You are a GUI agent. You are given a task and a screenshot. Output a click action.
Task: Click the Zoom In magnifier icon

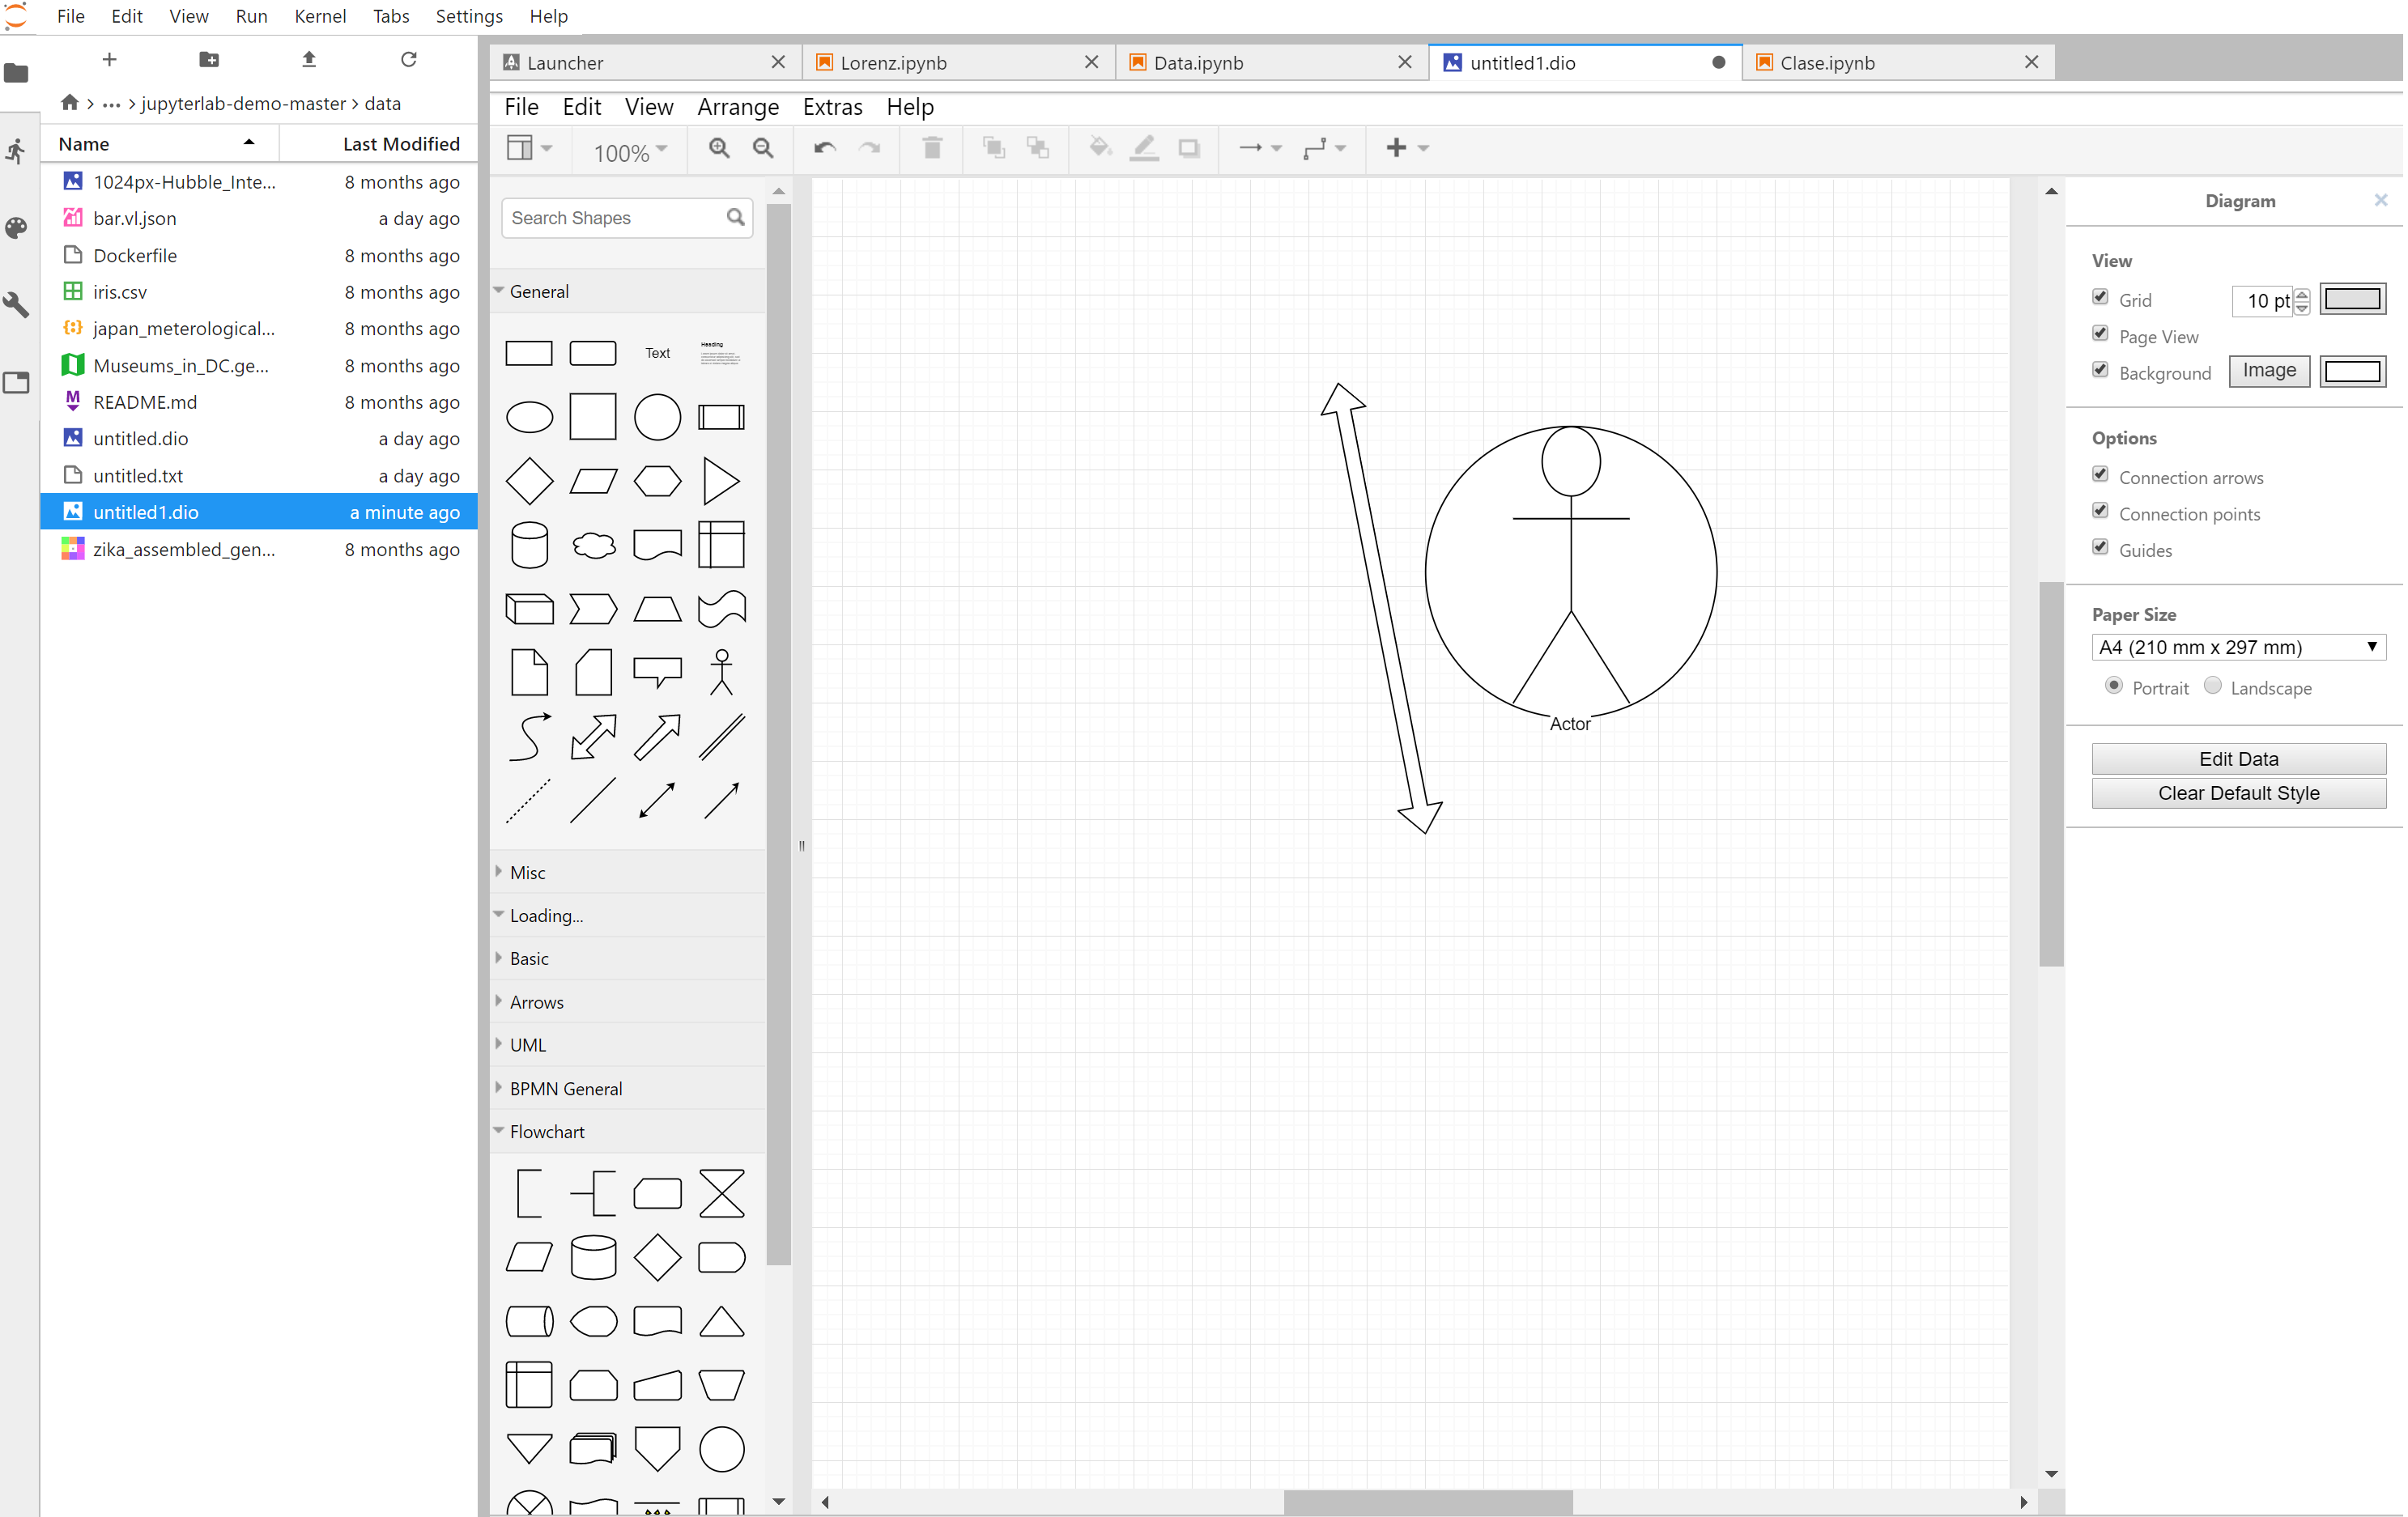pyautogui.click(x=718, y=148)
